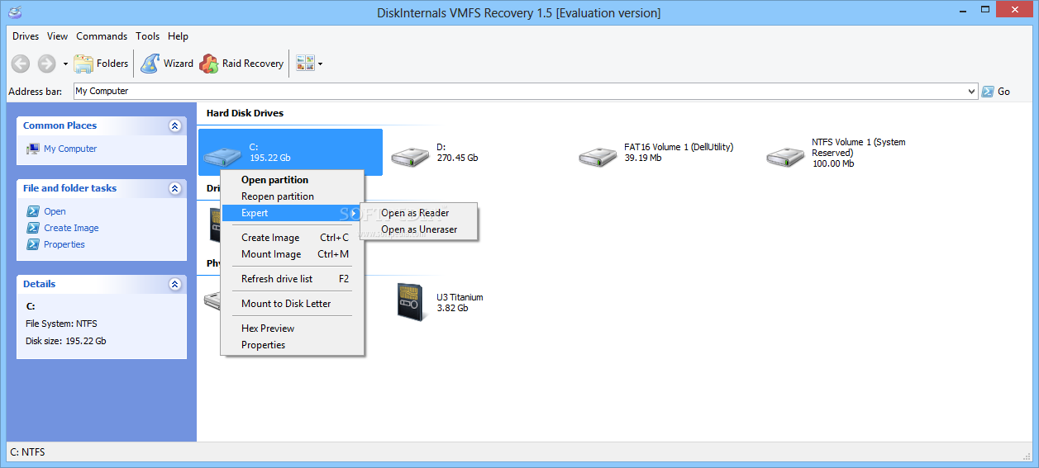Open the View menu
Viewport: 1039px width, 468px height.
point(58,36)
